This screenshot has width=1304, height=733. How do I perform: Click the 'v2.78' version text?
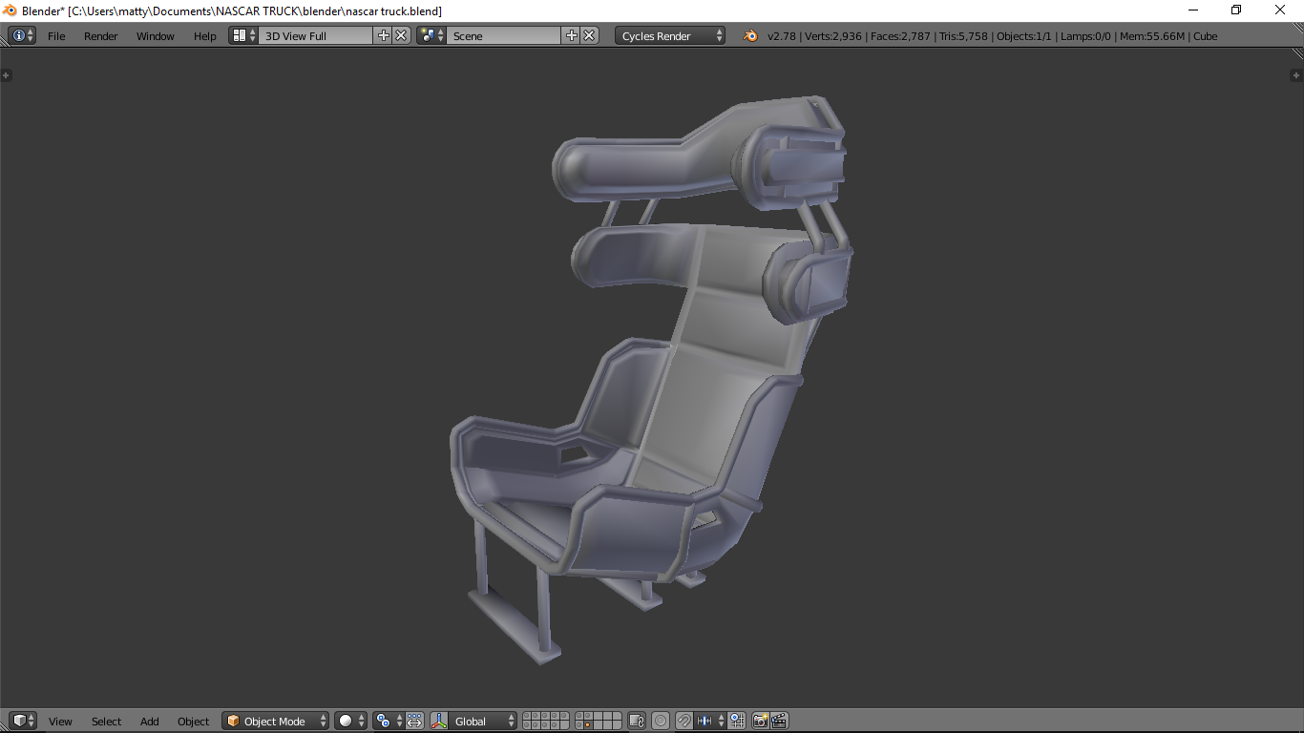tap(782, 36)
